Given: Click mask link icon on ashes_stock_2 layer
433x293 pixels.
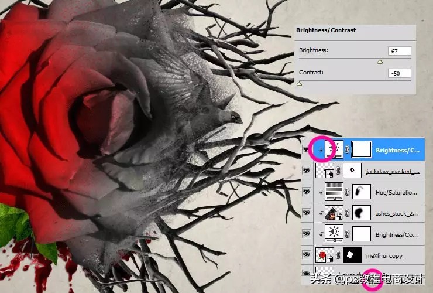Looking at the screenshot, I should pos(348,213).
